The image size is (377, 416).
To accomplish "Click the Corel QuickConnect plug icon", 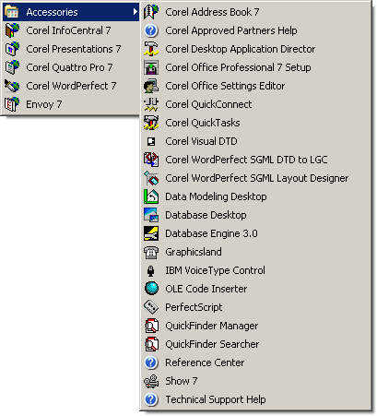I will [151, 104].
